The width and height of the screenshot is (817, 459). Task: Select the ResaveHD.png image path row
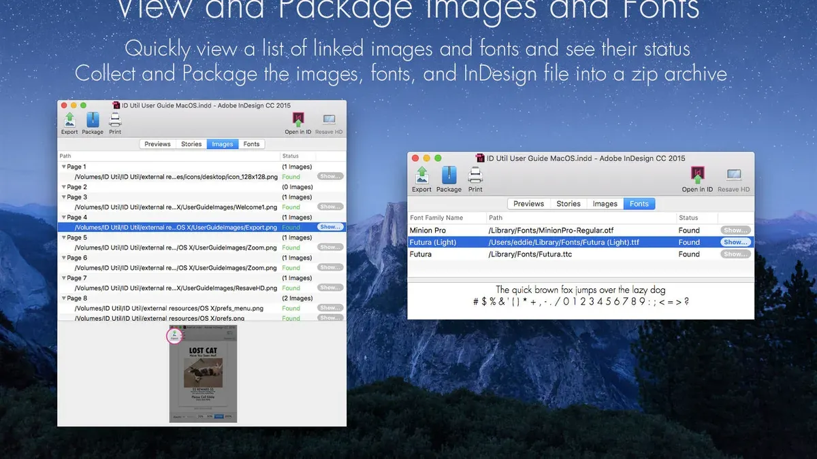(202, 288)
